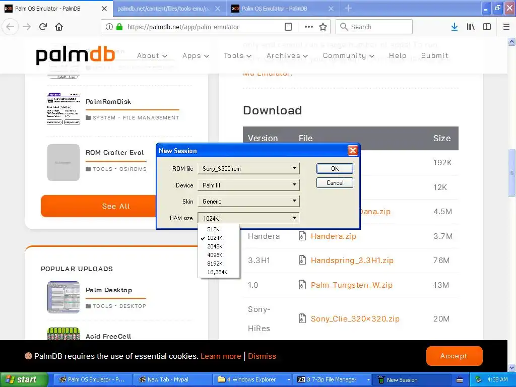Screen dimensions: 516x387
Task: Open site info icon in address bar
Action: pos(109,27)
